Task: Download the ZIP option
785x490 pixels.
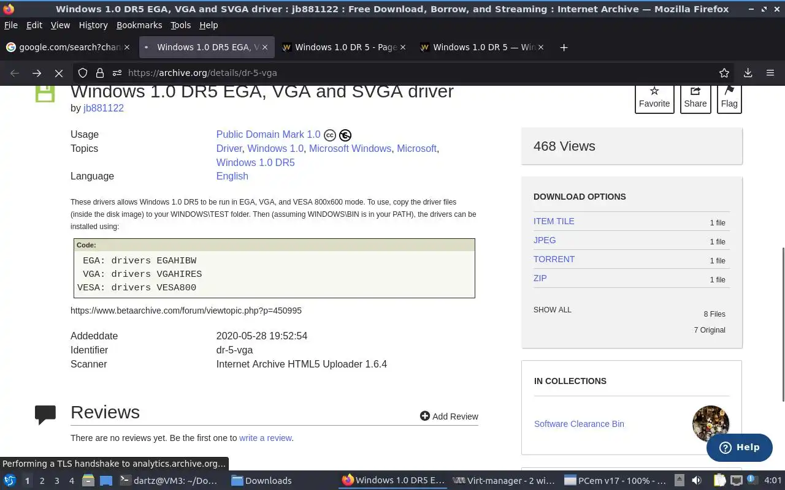Action: [x=540, y=278]
